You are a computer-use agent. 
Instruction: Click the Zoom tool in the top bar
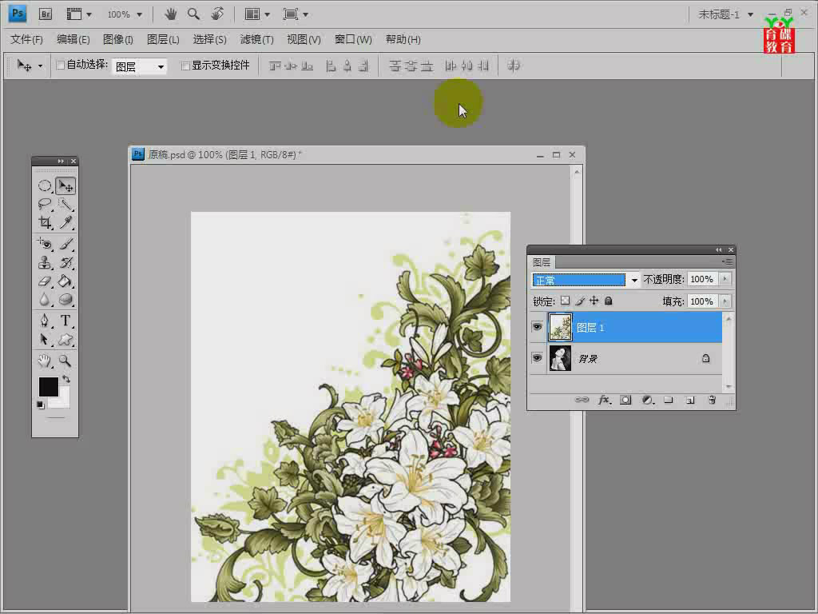click(x=193, y=14)
